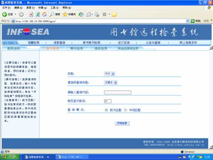The width and height of the screenshot is (213, 160).
Task: Click the 每页显示数目 field showing 10
Action: point(108,101)
